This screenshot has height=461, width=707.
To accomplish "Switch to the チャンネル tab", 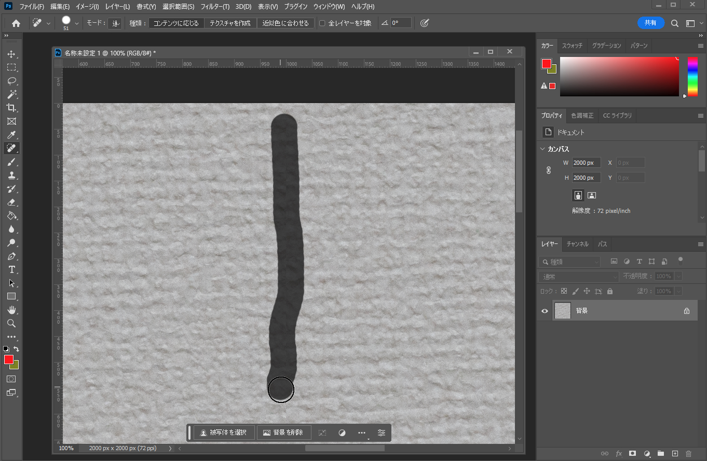I will point(577,244).
